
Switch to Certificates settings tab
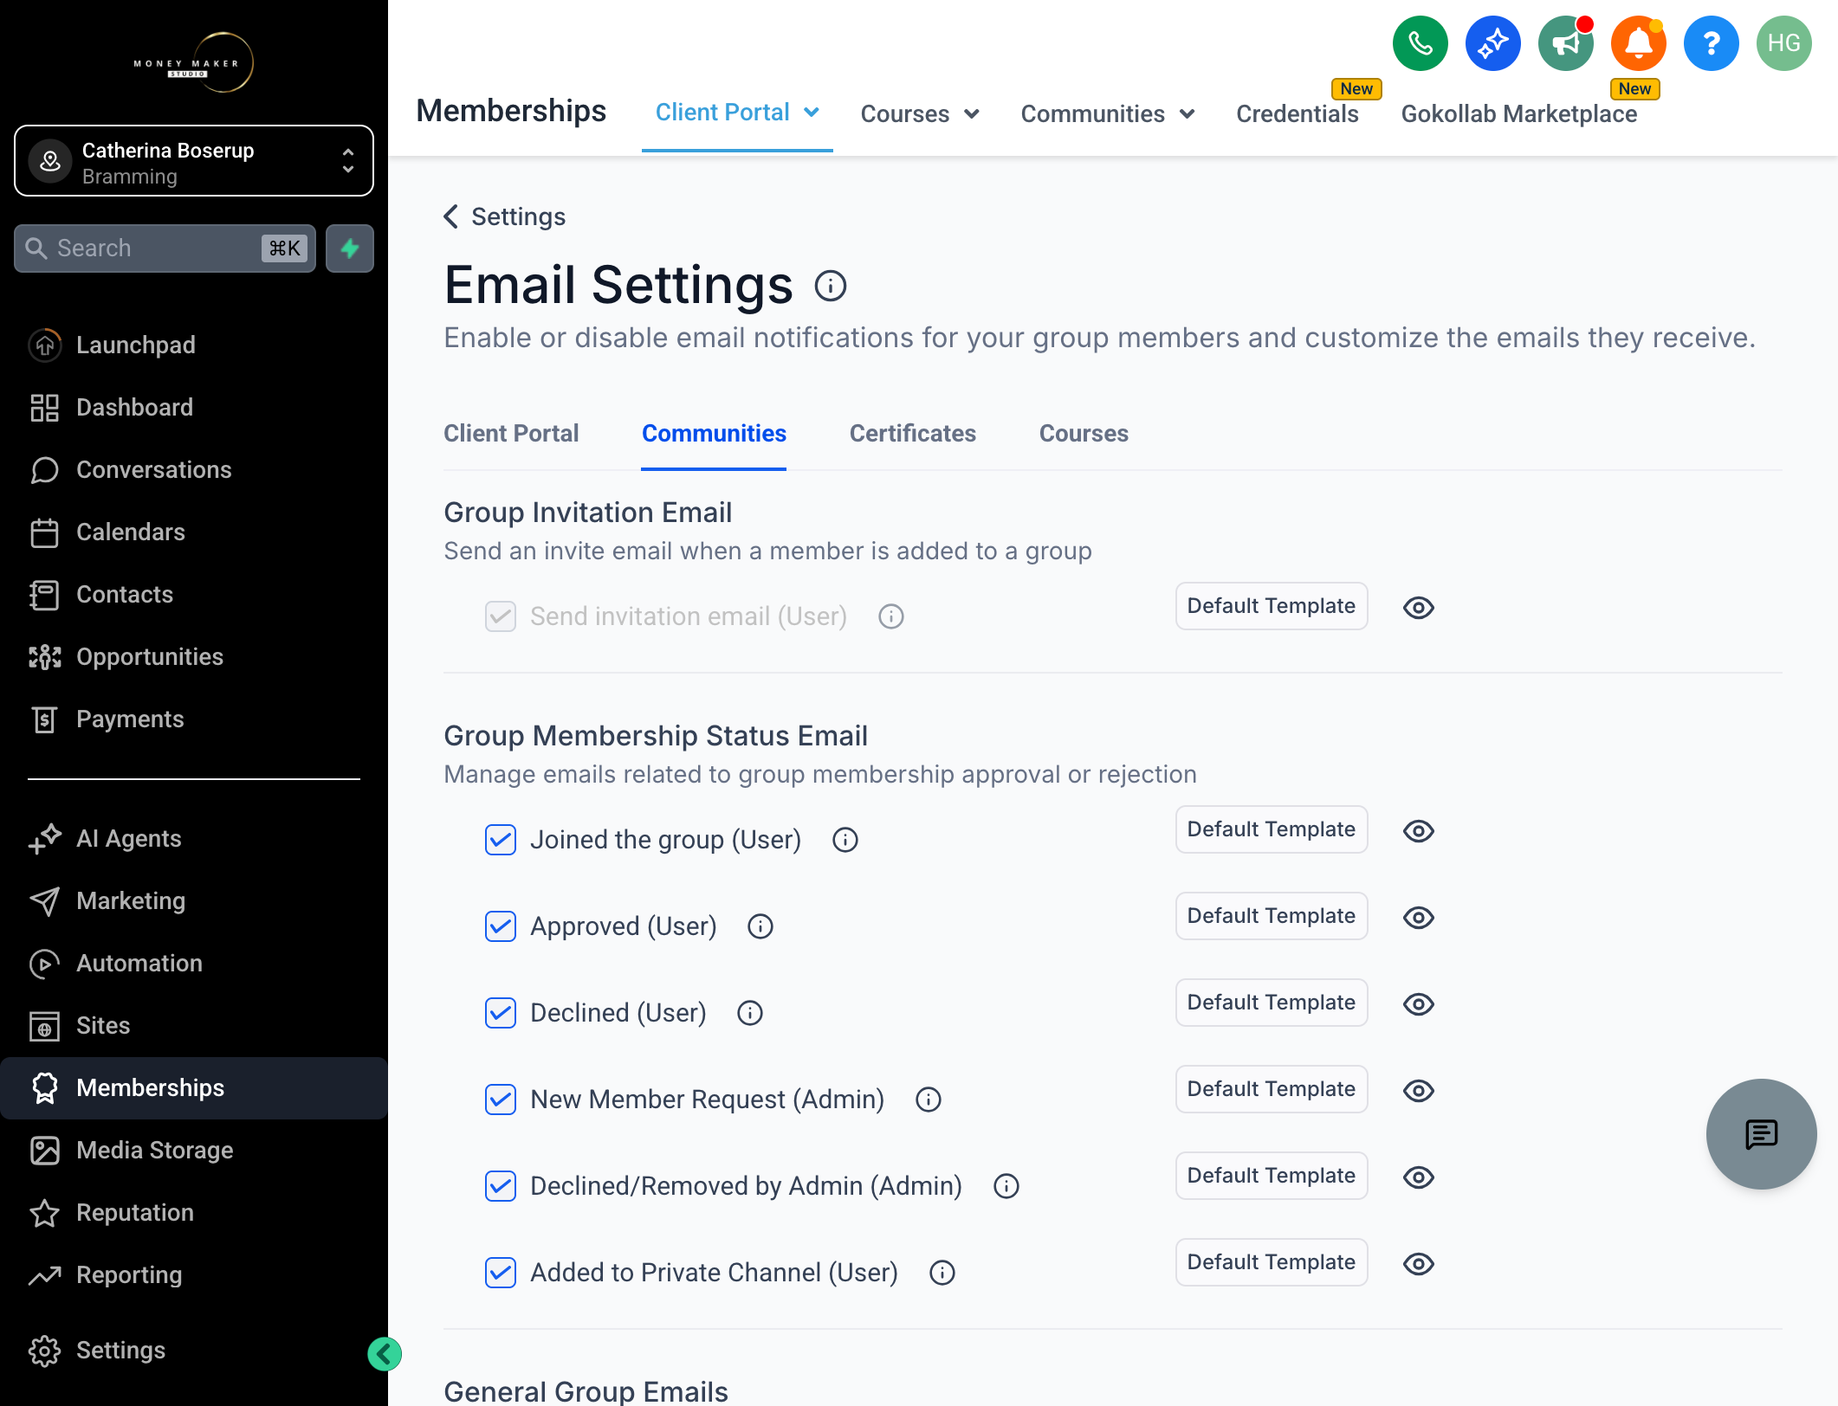[x=912, y=433]
